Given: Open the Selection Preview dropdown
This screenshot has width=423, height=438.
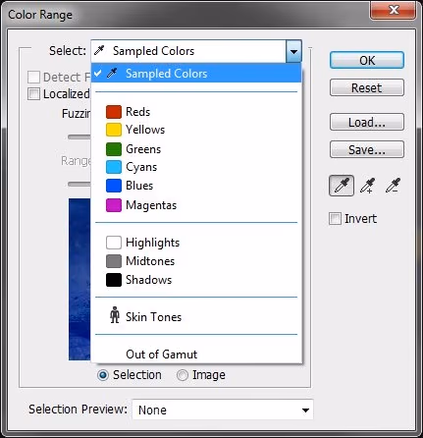Looking at the screenshot, I should pyautogui.click(x=223, y=410).
